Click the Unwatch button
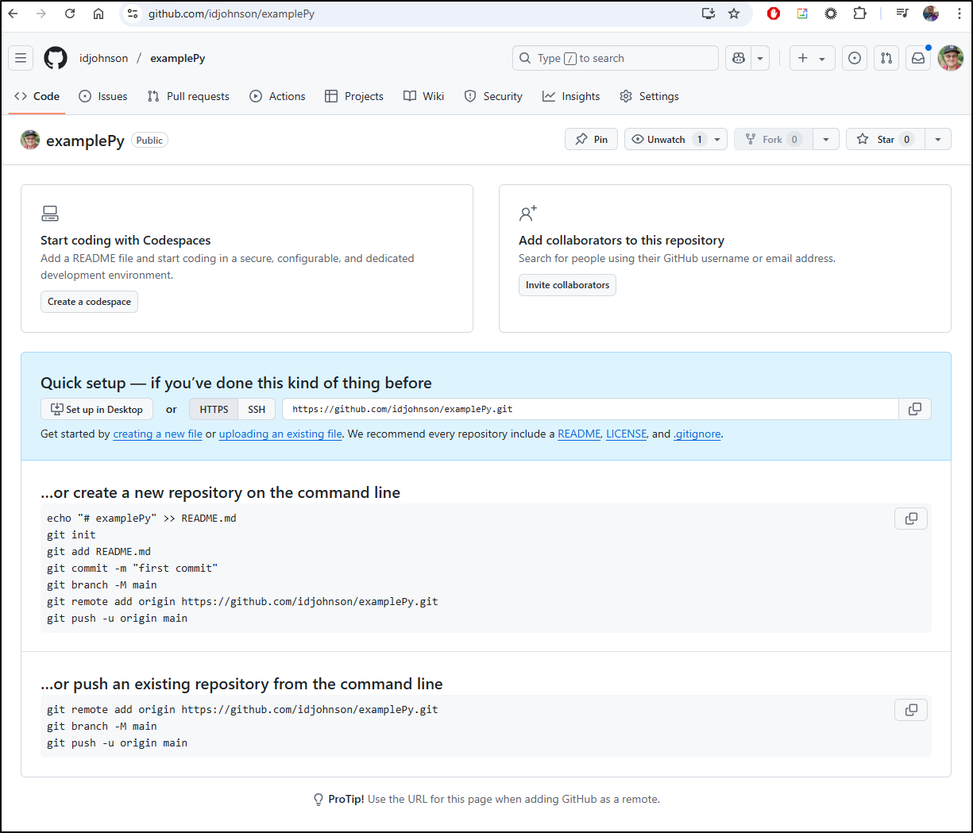The image size is (973, 833). pyautogui.click(x=666, y=139)
